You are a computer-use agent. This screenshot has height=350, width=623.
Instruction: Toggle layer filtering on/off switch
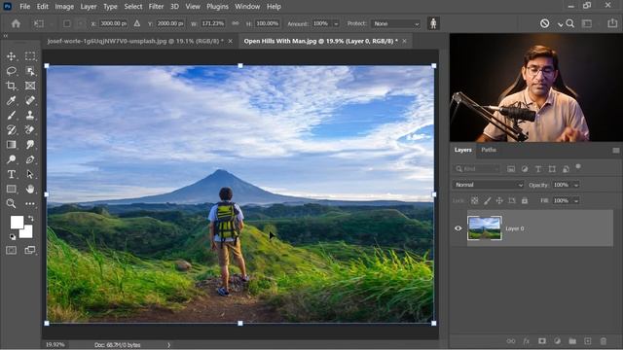click(578, 167)
